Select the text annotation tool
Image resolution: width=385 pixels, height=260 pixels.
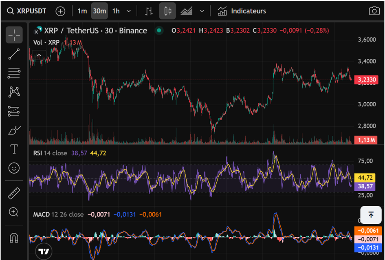(x=14, y=149)
